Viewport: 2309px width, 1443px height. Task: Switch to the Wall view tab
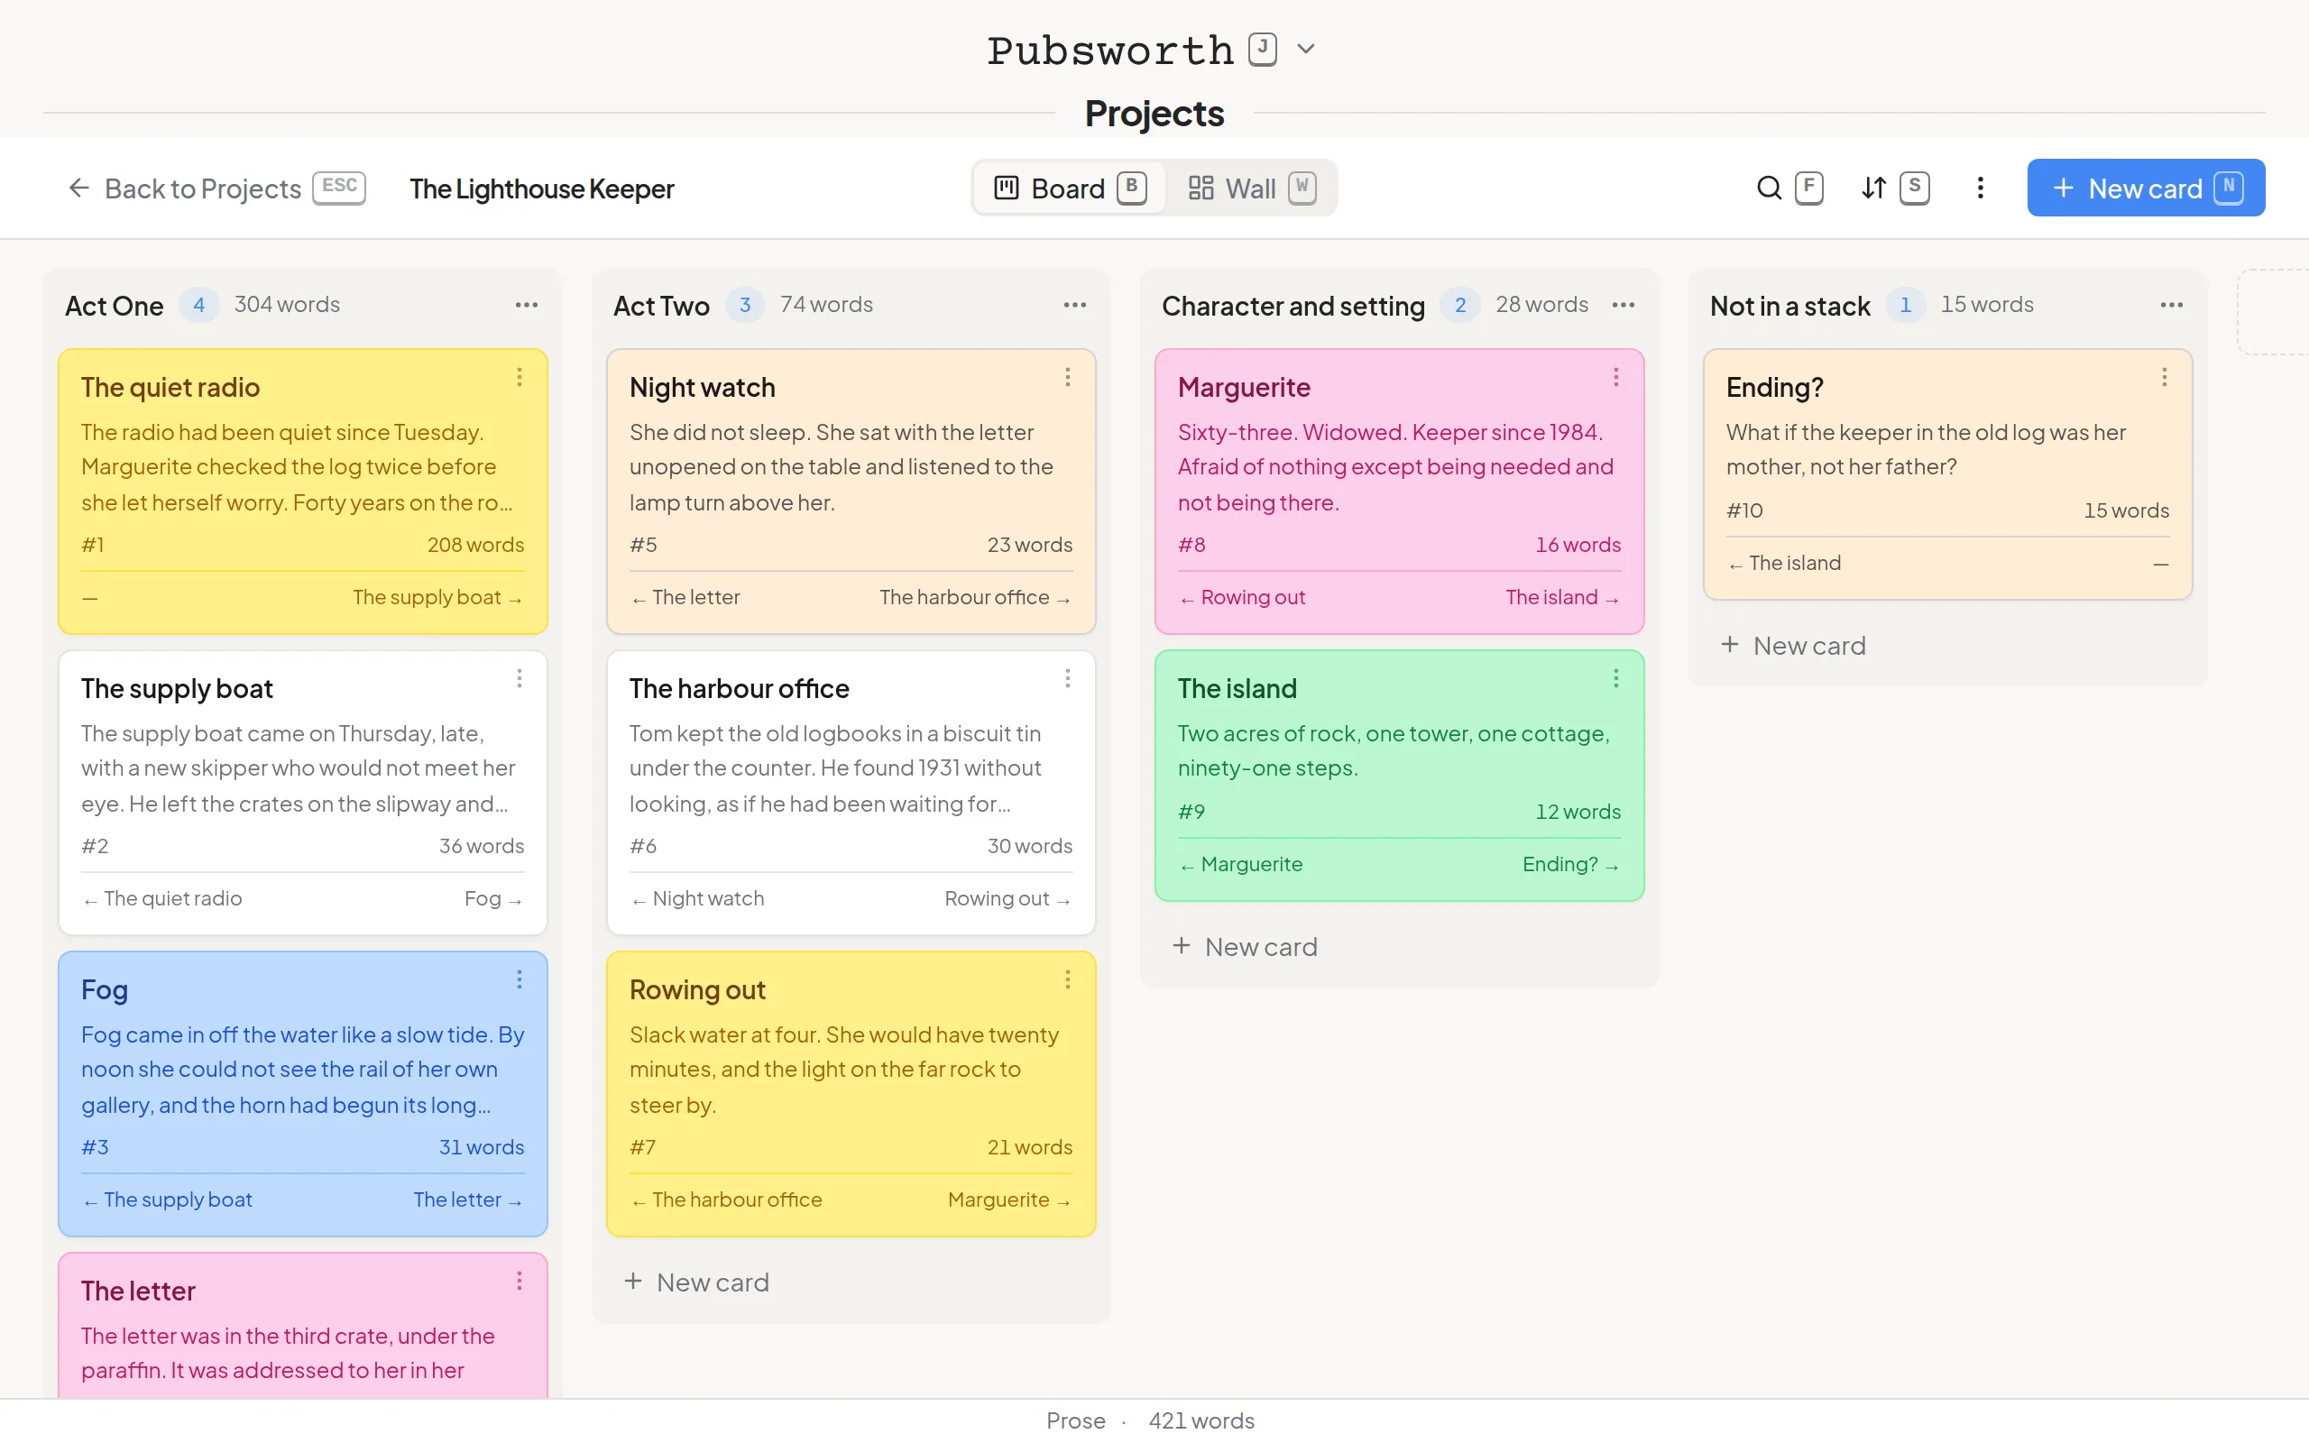coord(1251,188)
